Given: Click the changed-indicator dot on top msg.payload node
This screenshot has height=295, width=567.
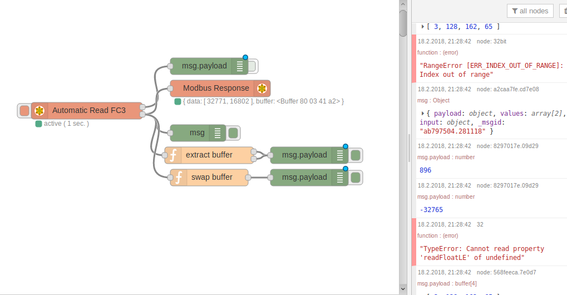Looking at the screenshot, I should [x=245, y=57].
